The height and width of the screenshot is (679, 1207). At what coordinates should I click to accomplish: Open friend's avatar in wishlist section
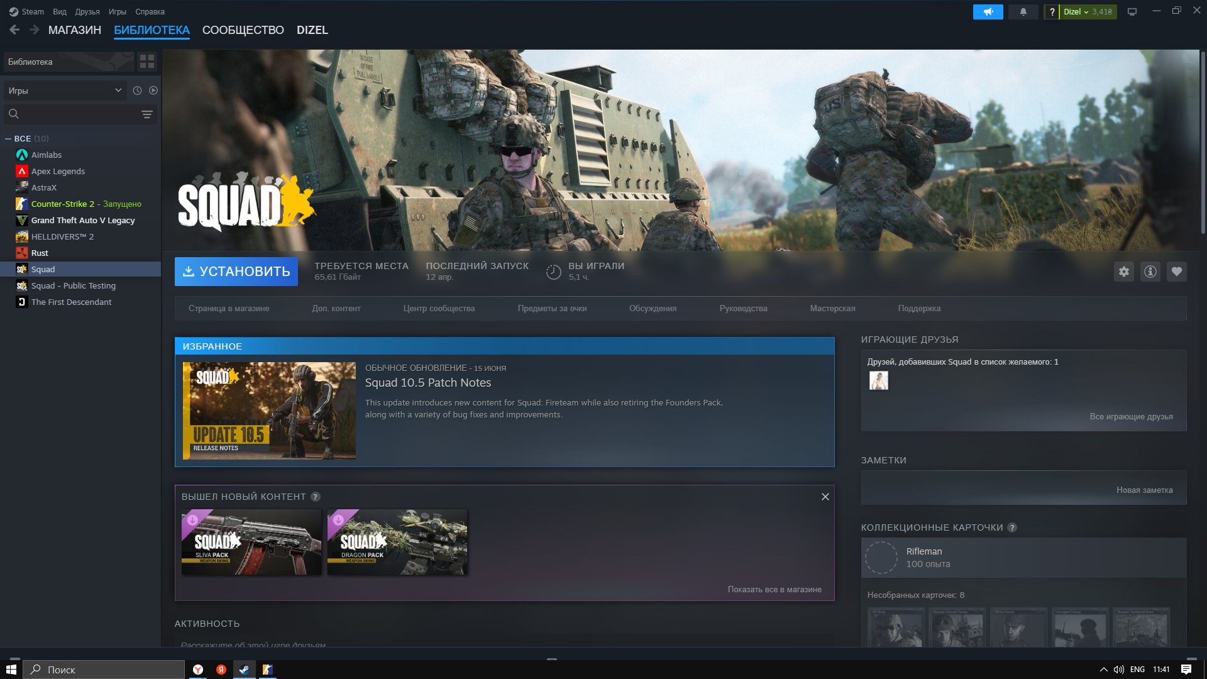coord(878,380)
